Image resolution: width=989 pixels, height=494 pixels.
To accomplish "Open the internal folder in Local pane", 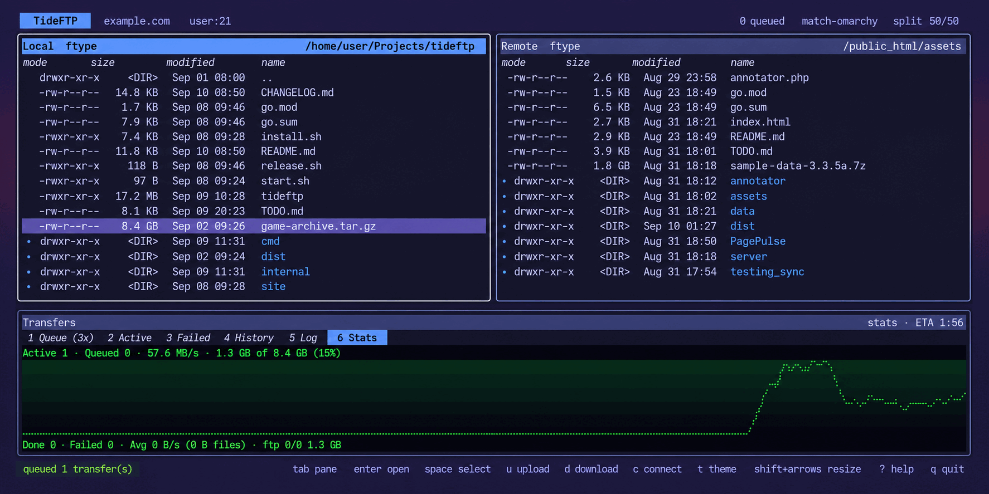I will tap(254, 272).
